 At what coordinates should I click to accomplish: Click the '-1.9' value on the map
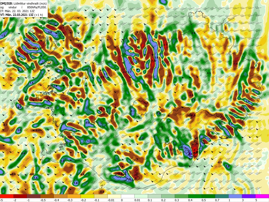coord(242,109)
